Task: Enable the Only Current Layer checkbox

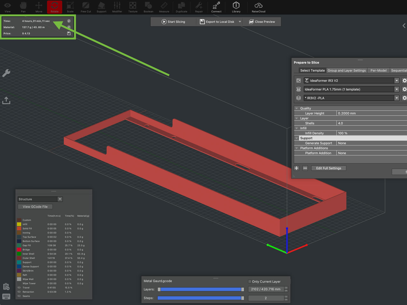Action: tap(250, 281)
